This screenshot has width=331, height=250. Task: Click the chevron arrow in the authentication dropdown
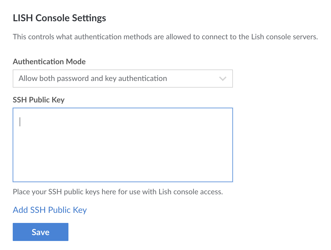(223, 79)
